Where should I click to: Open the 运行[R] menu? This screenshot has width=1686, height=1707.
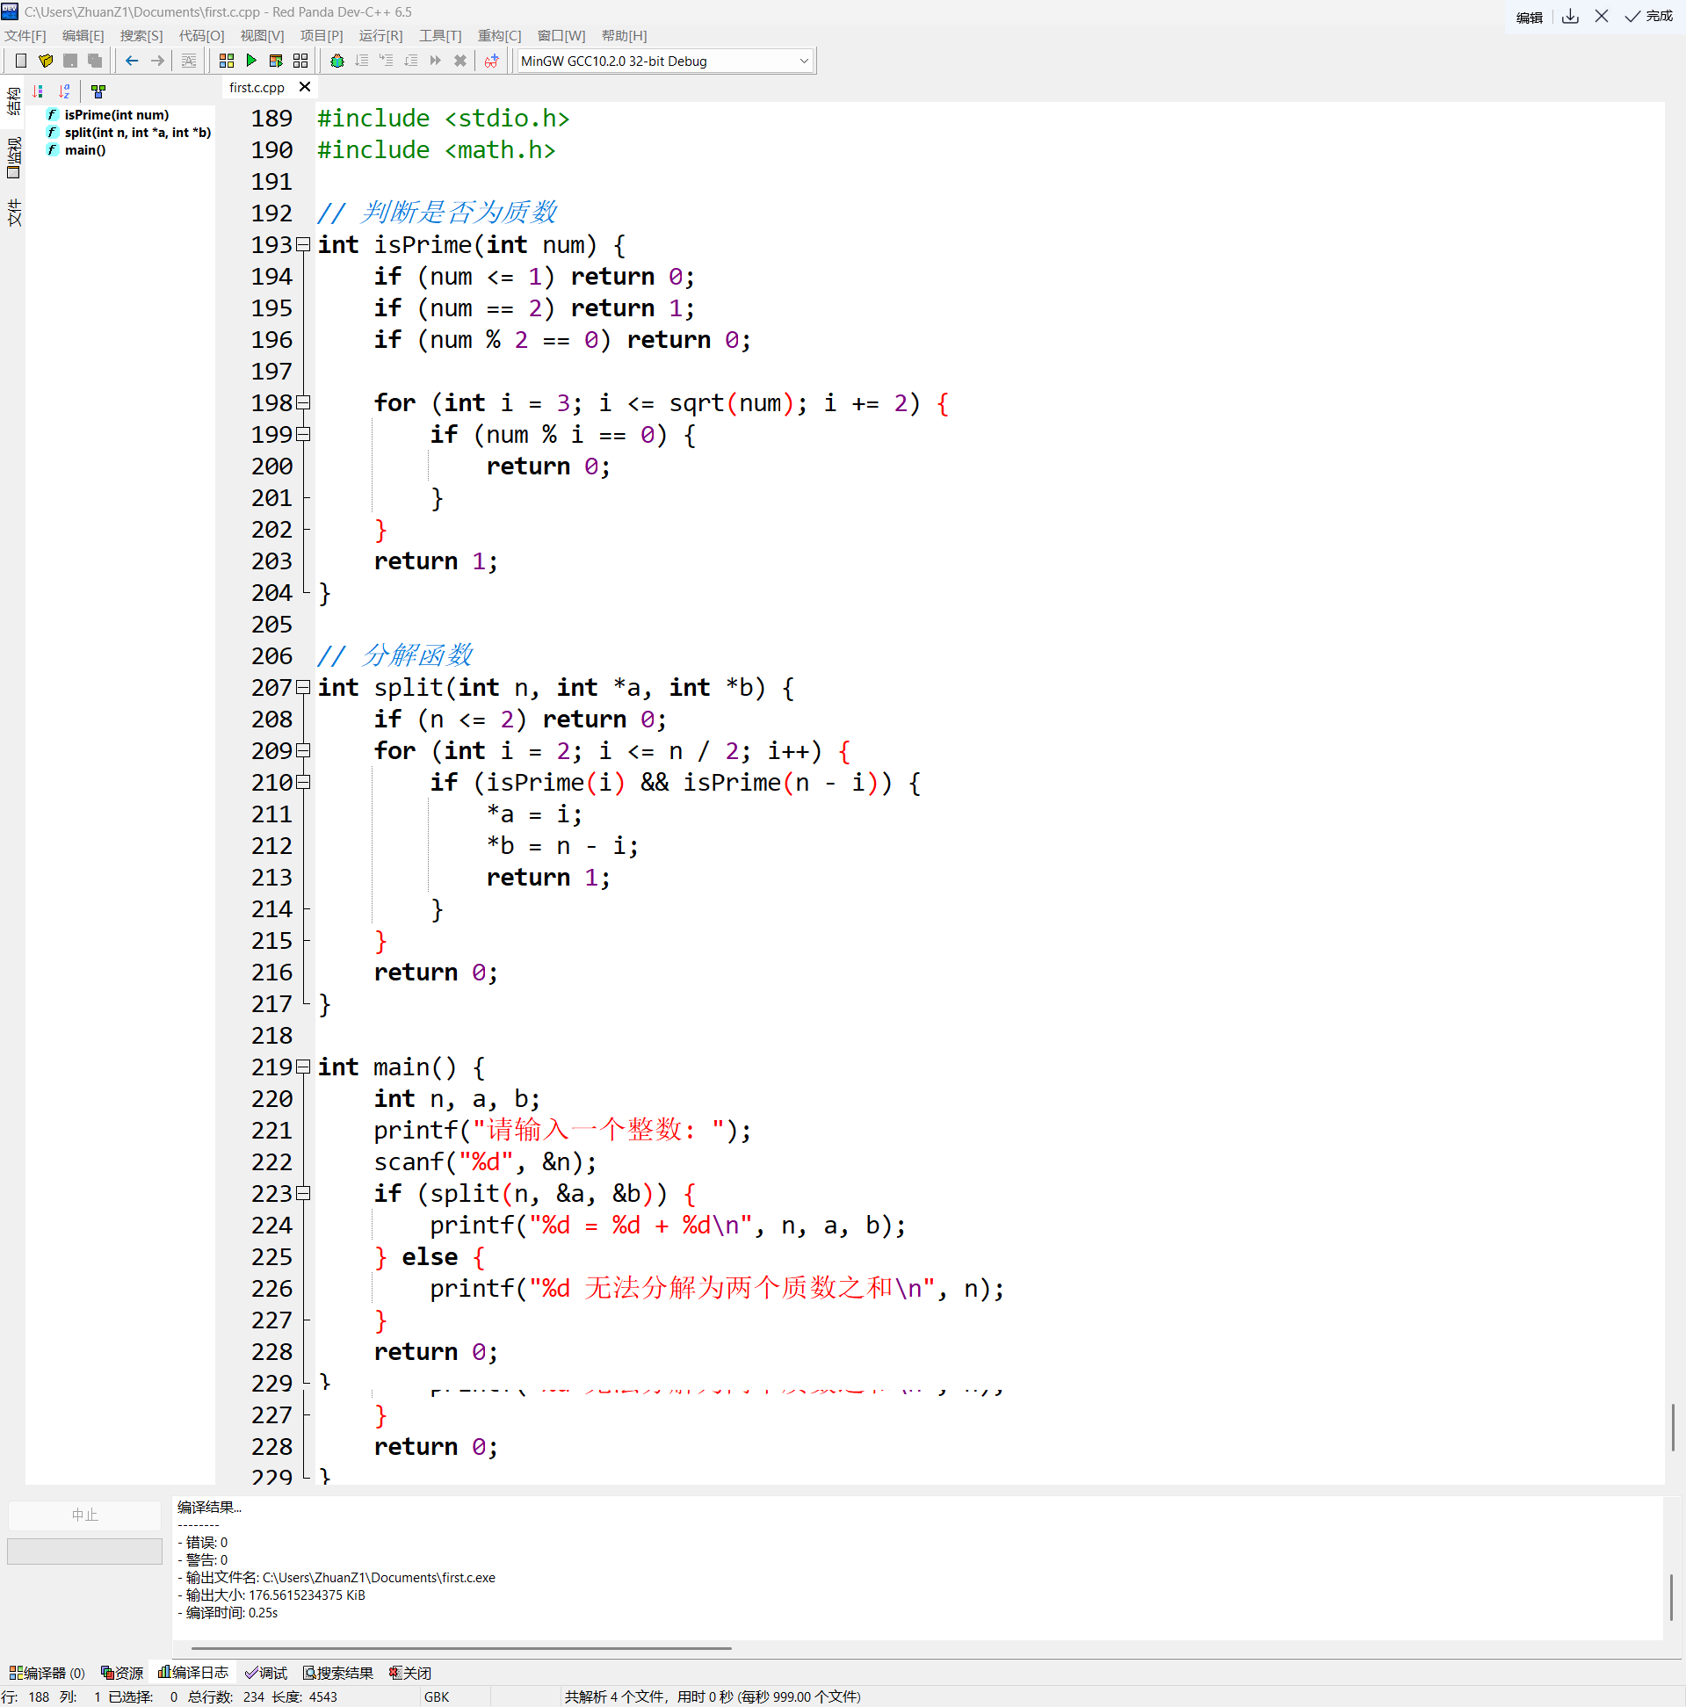(x=380, y=36)
